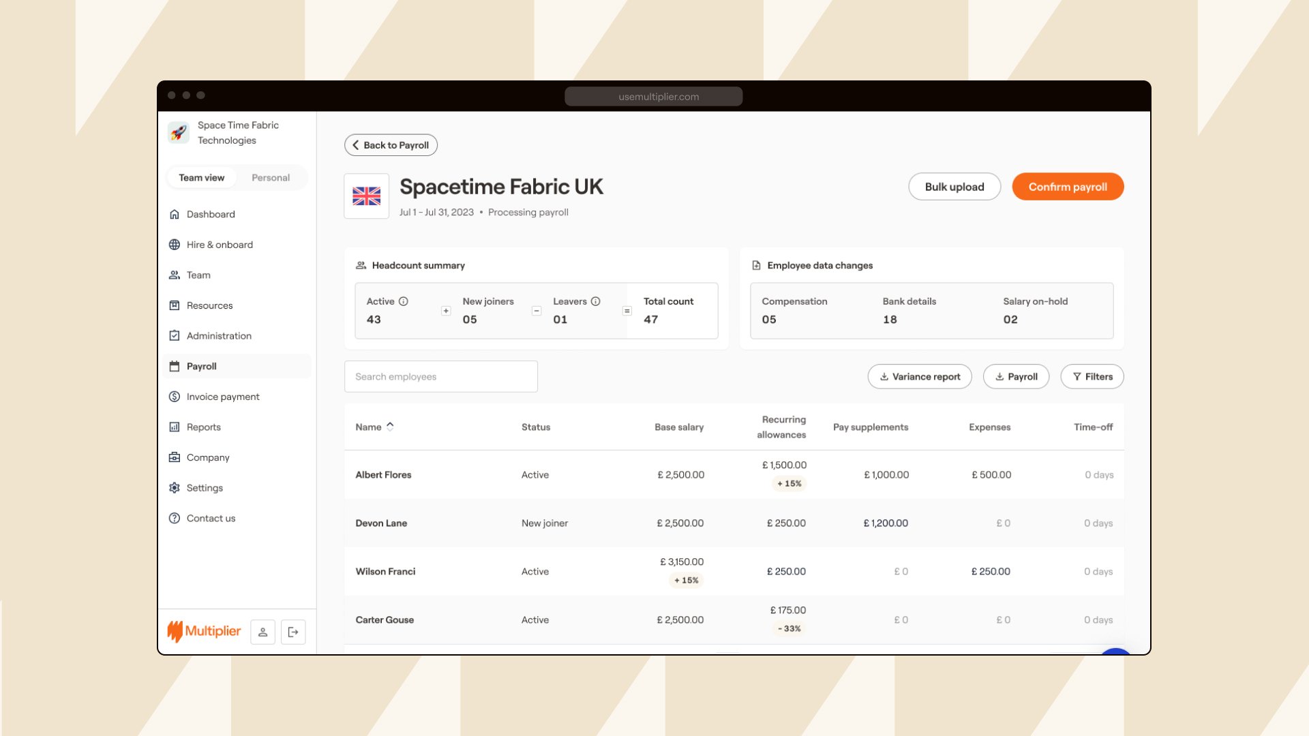Click the Bulk upload button

click(x=954, y=187)
